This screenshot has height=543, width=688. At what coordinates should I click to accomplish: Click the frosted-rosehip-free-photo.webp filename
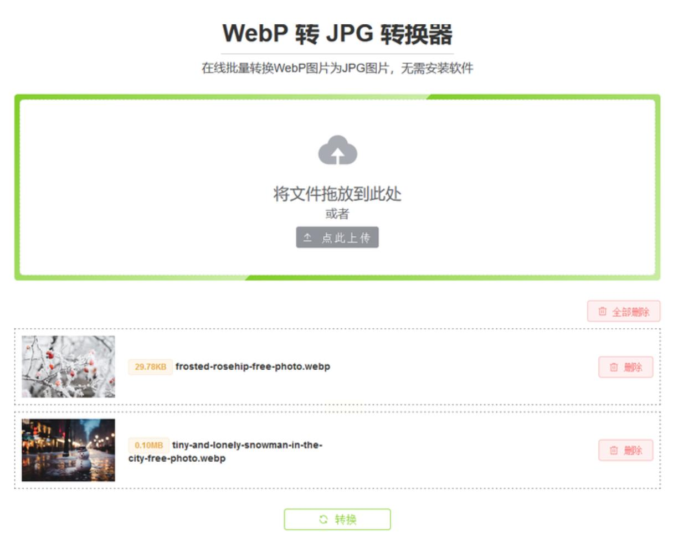[253, 366]
